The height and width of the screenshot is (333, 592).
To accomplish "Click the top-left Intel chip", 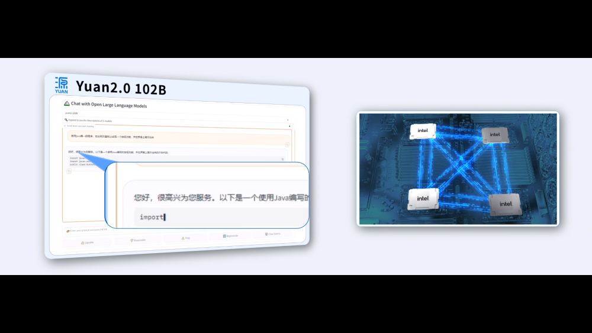I will click(423, 131).
